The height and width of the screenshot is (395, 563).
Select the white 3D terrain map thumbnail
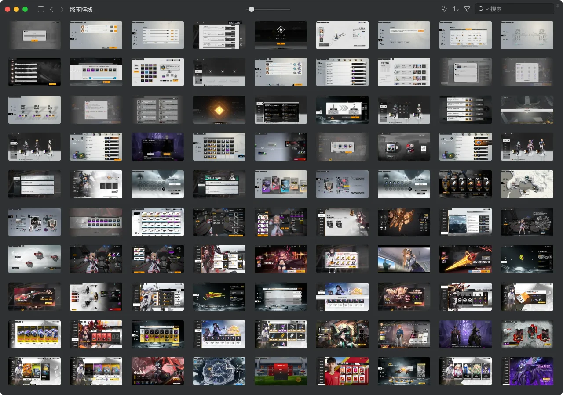(x=527, y=184)
